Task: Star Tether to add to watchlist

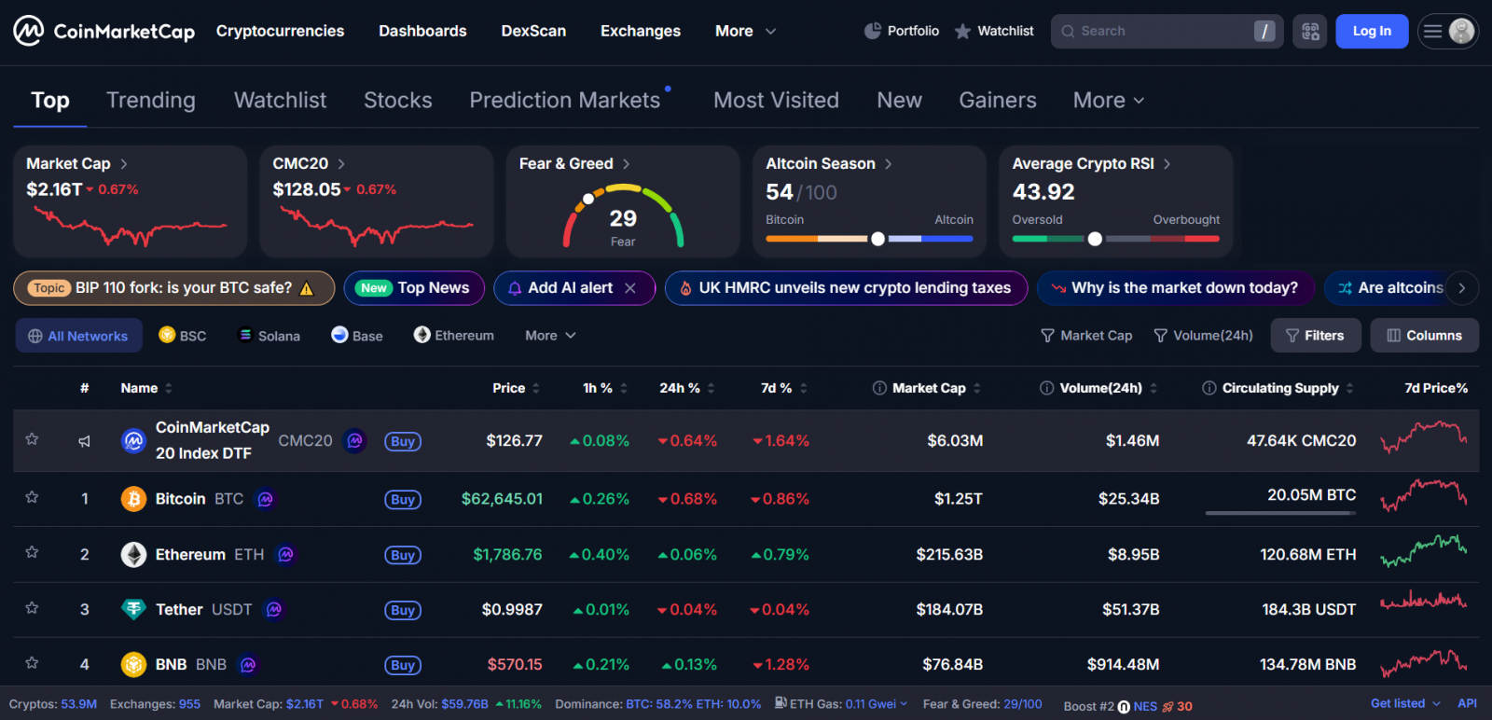Action: [32, 608]
